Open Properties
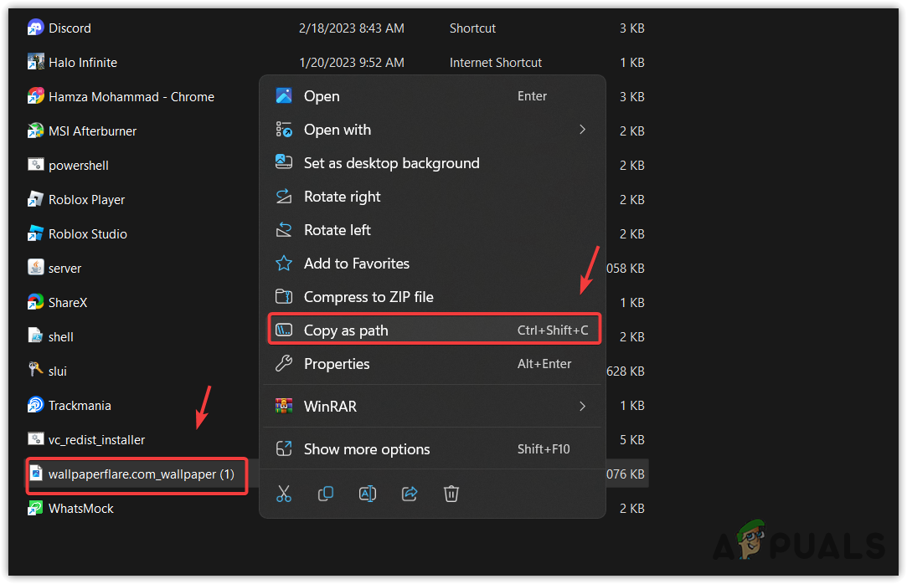907x584 pixels. [x=337, y=364]
